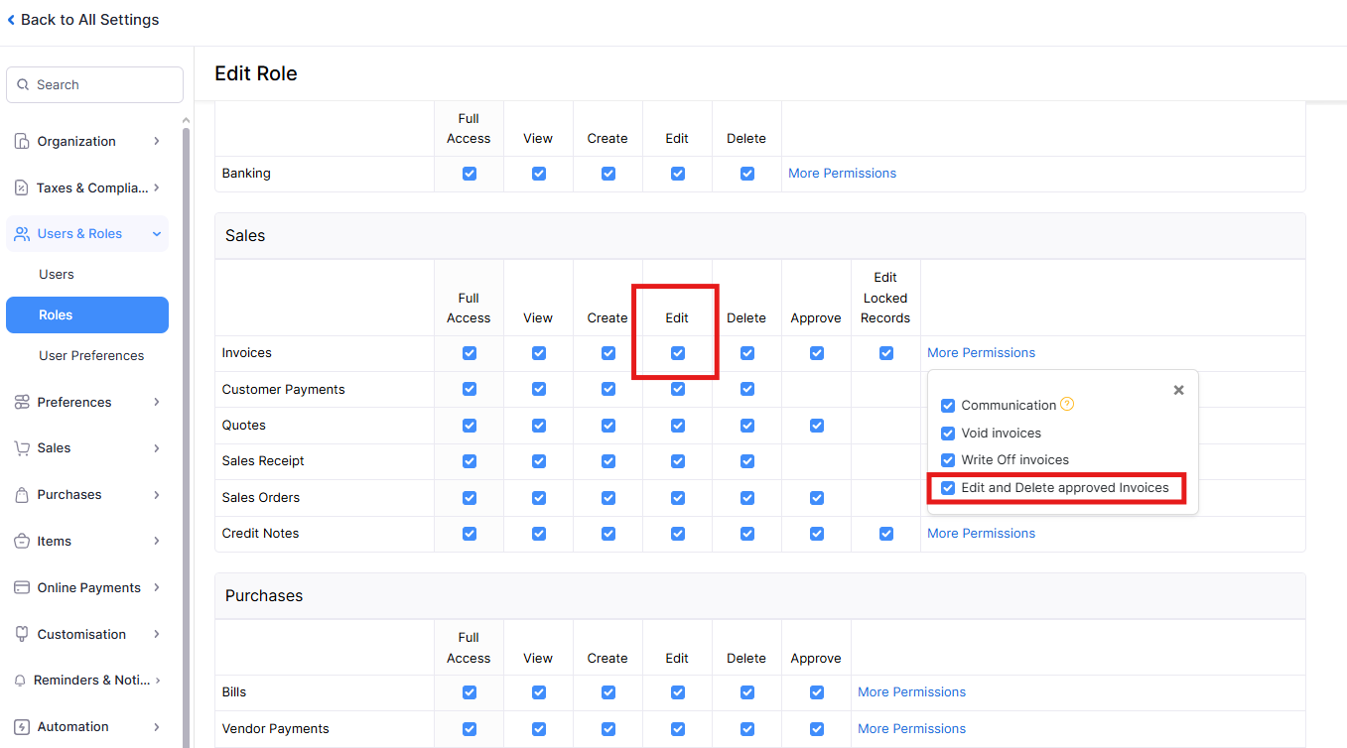Click the Purchases bag icon

pos(22,494)
